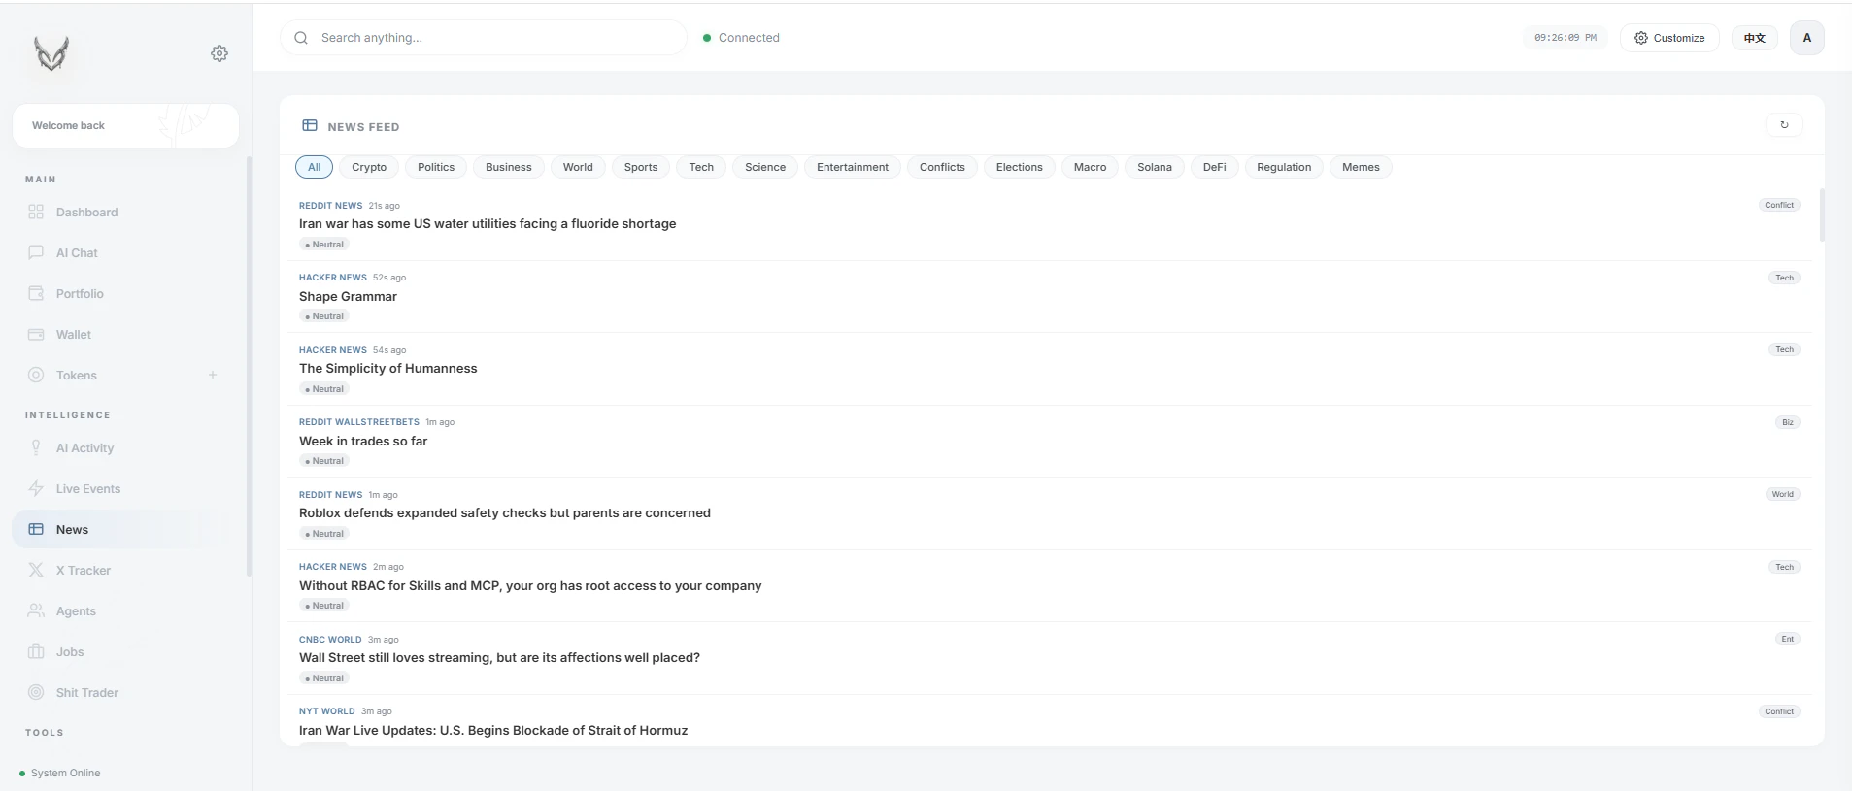The height and width of the screenshot is (791, 1852).
Task: Click the search magnifier icon
Action: pos(301,38)
